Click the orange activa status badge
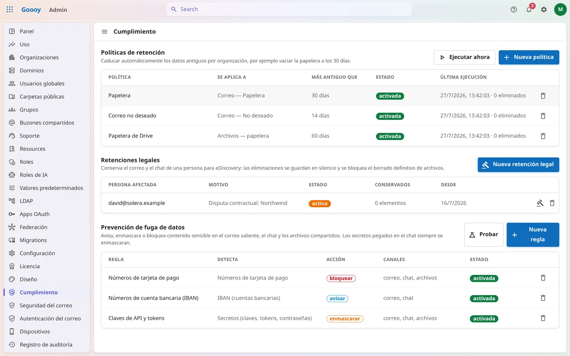Screen dimensions: 570x356 tap(319, 204)
